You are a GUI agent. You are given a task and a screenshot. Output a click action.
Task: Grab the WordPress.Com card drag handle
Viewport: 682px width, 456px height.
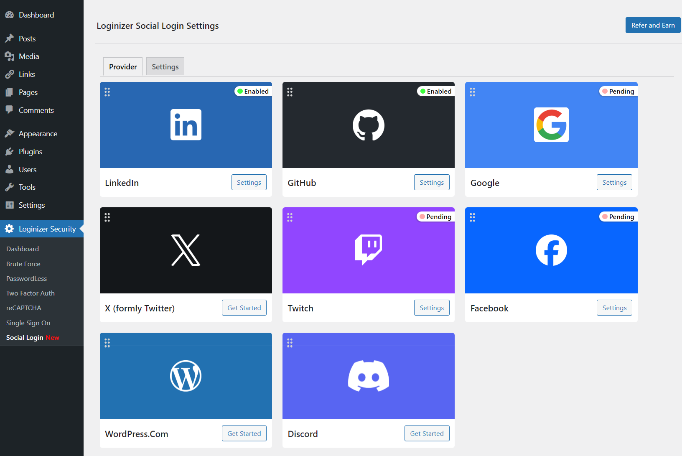(x=107, y=343)
